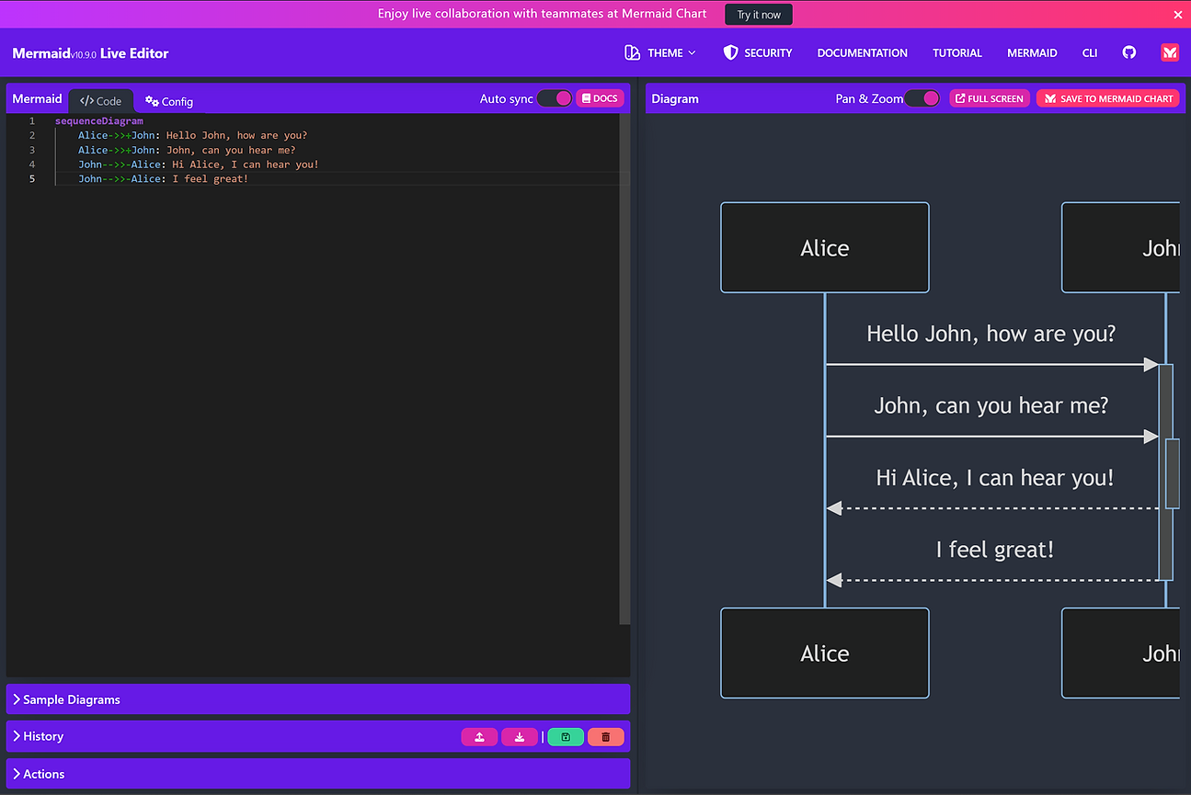
Task: Switch to the Config tab
Action: click(169, 101)
